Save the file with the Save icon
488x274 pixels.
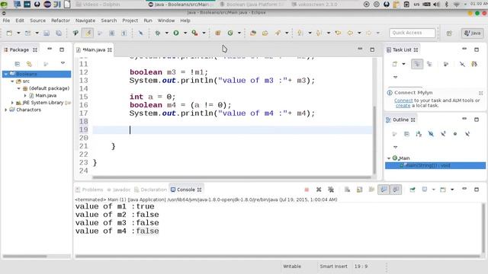point(47,33)
